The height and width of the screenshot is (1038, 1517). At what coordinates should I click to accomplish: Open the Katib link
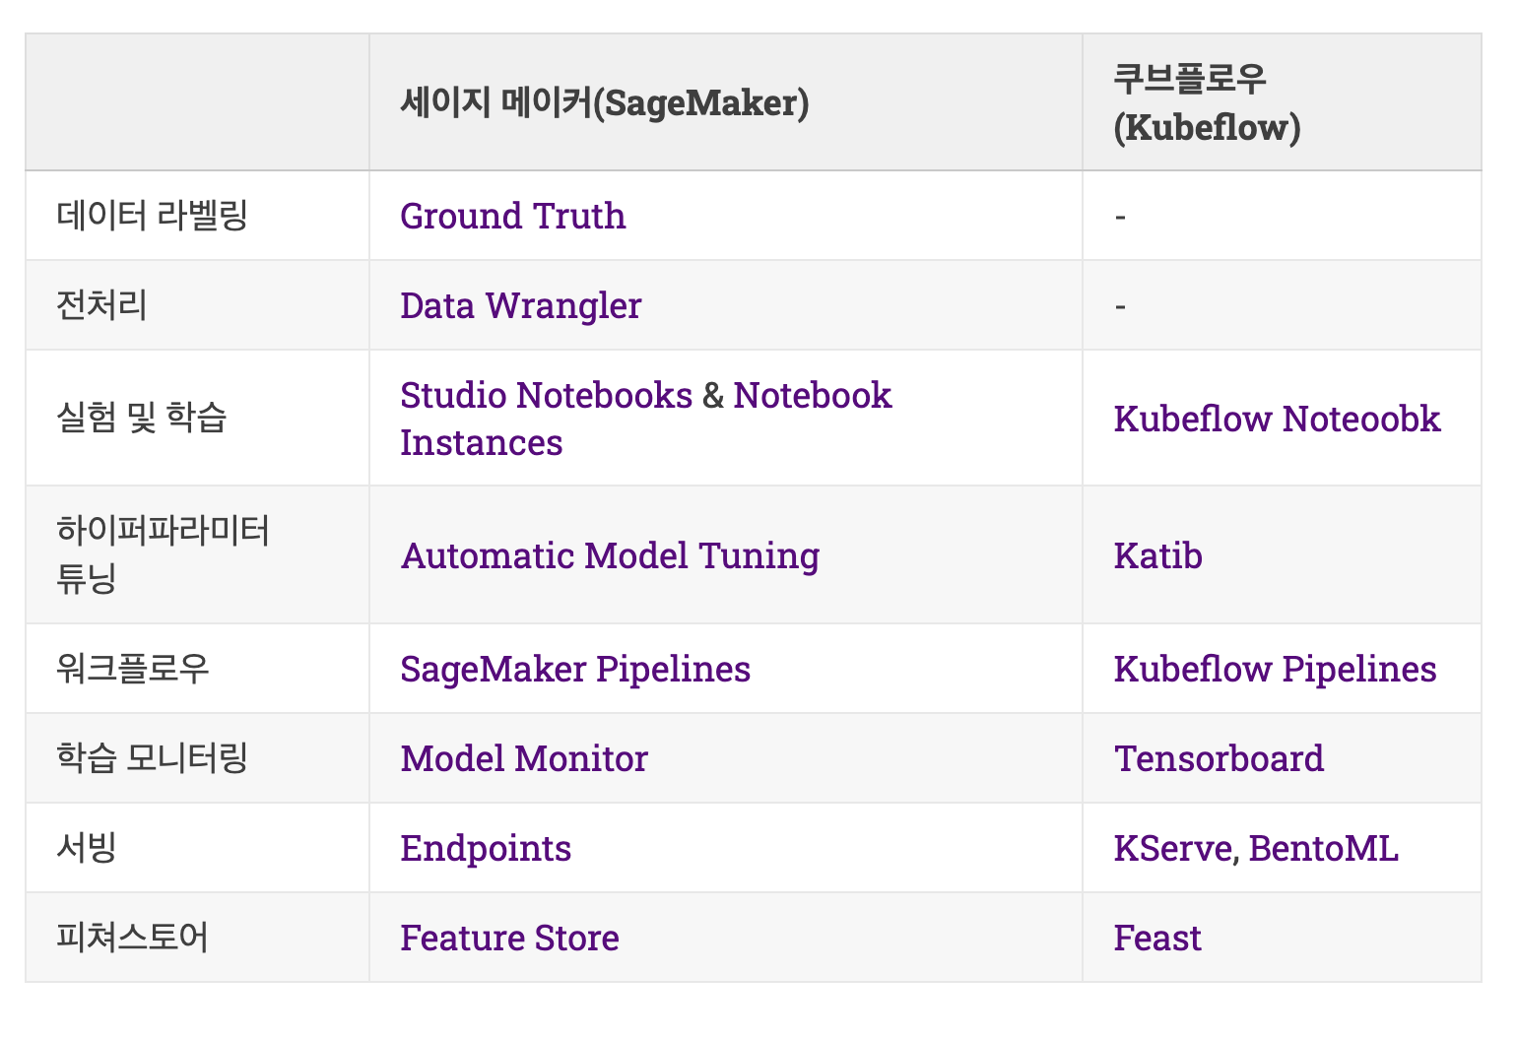(x=1157, y=555)
